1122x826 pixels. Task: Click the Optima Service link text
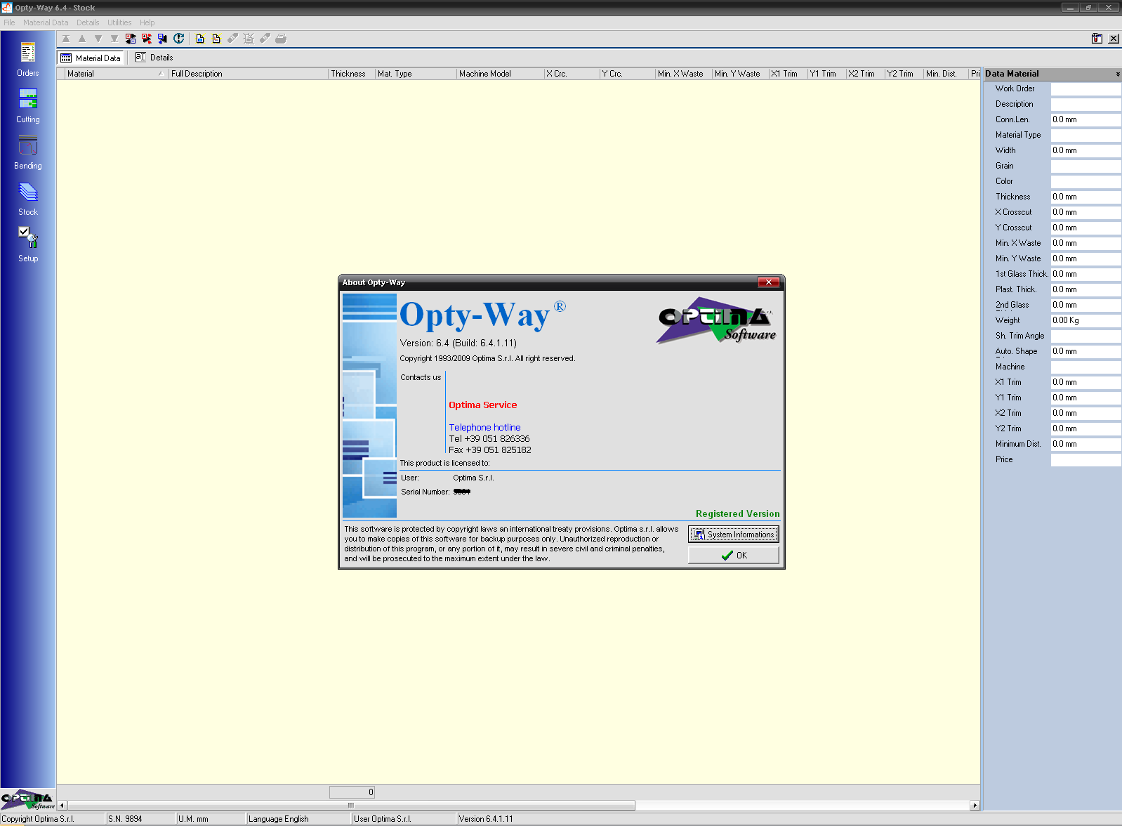click(x=482, y=405)
